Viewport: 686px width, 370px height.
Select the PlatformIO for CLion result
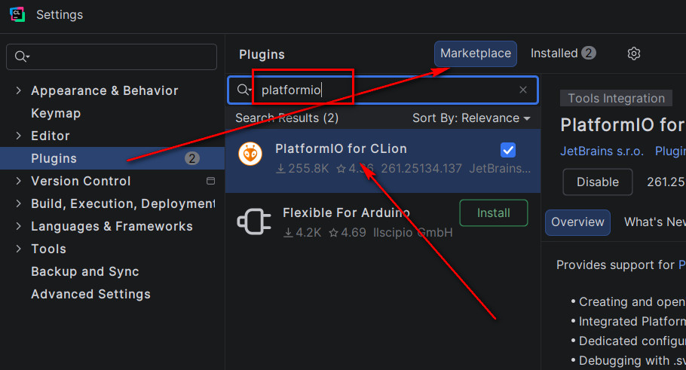pos(383,161)
